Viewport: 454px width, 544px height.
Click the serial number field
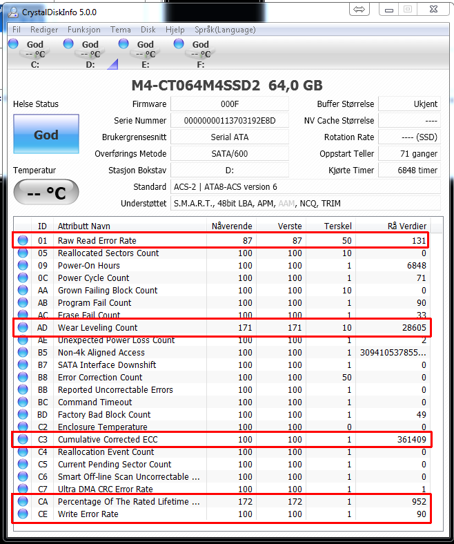tap(230, 120)
